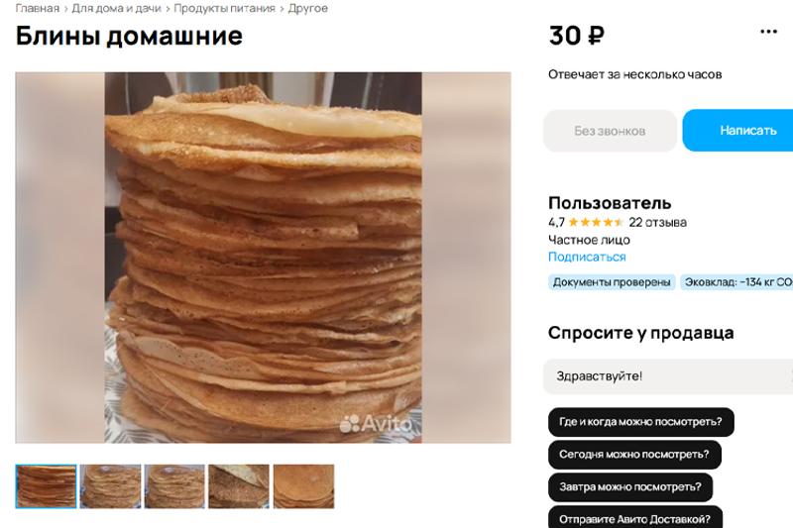Choose 'Сегодня можно посмотреть?' quick question
This screenshot has width=793, height=528.
pyautogui.click(x=634, y=455)
